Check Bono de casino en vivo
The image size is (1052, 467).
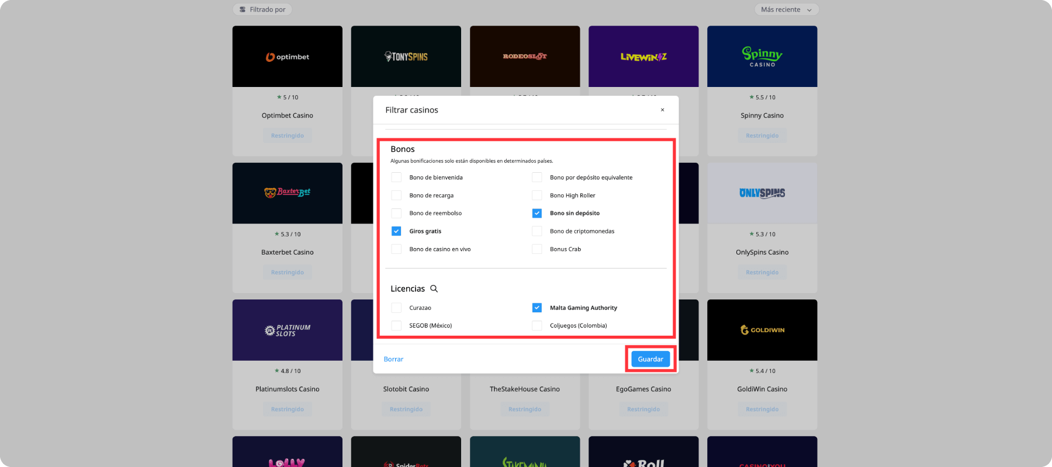pyautogui.click(x=396, y=249)
